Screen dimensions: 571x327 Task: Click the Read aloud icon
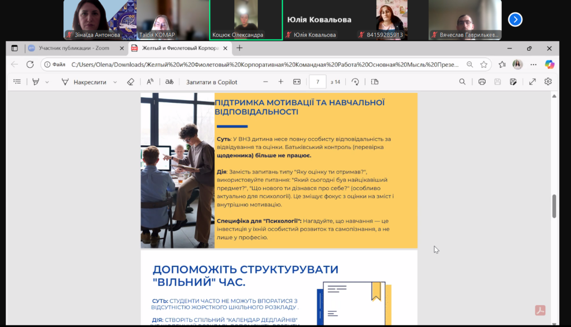pos(150,82)
